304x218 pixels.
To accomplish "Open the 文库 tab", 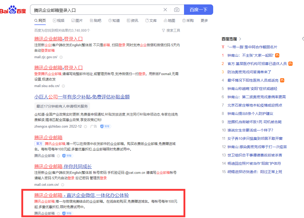I will click(x=151, y=21).
